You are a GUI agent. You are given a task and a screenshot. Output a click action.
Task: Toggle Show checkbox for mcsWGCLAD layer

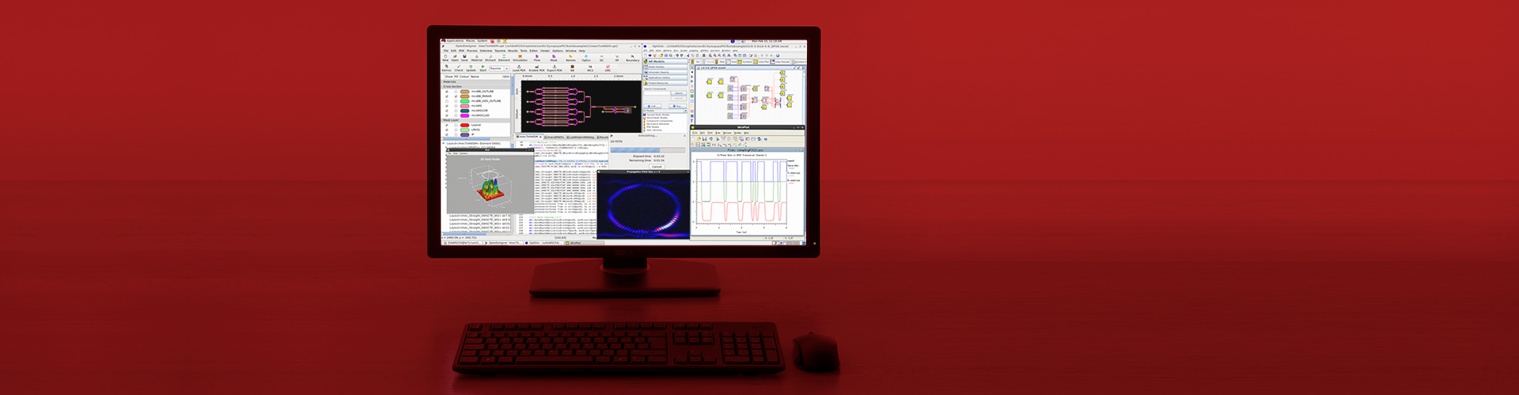click(447, 115)
